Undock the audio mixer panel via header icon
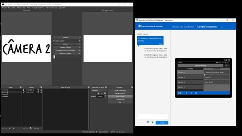 tap(88, 87)
